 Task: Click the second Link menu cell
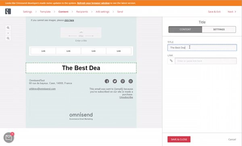(x=69, y=51)
